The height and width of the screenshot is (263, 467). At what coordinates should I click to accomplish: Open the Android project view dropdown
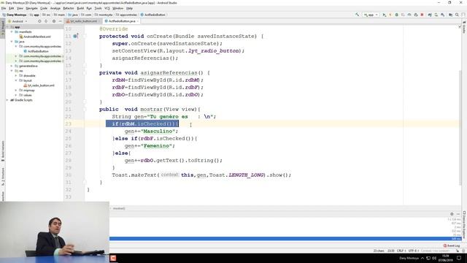pos(18,21)
